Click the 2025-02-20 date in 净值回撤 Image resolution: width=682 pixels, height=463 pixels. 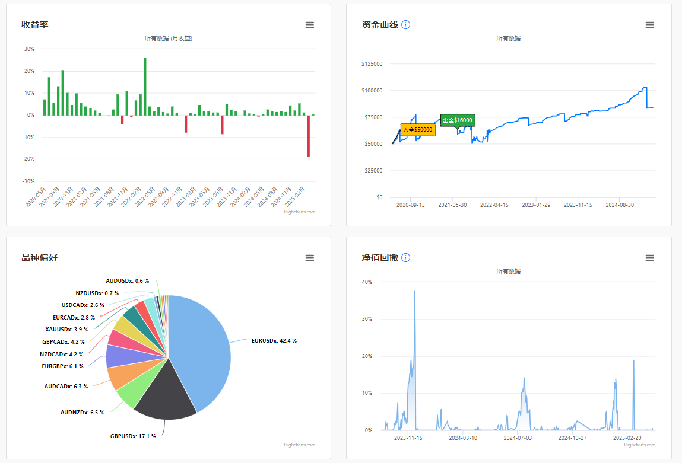click(627, 438)
